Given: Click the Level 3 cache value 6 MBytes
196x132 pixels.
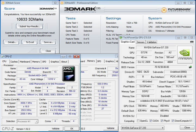Looking at the screenshot, I should pos(58,113).
